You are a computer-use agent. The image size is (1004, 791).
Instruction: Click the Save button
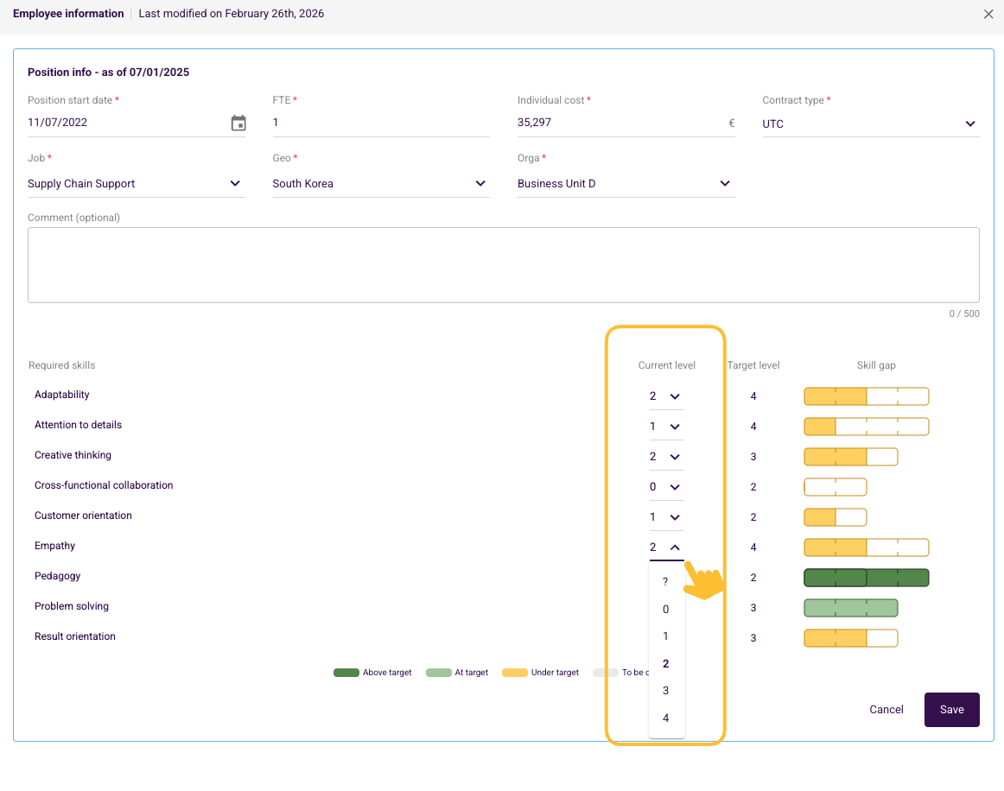click(951, 710)
